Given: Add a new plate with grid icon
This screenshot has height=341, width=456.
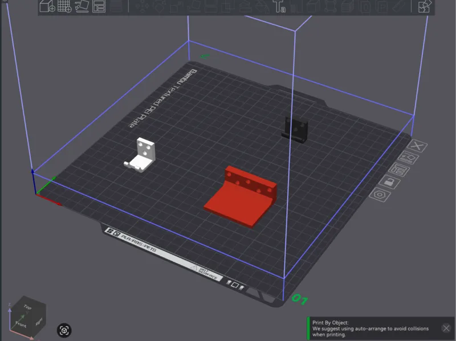Looking at the screenshot, I should (64, 6).
